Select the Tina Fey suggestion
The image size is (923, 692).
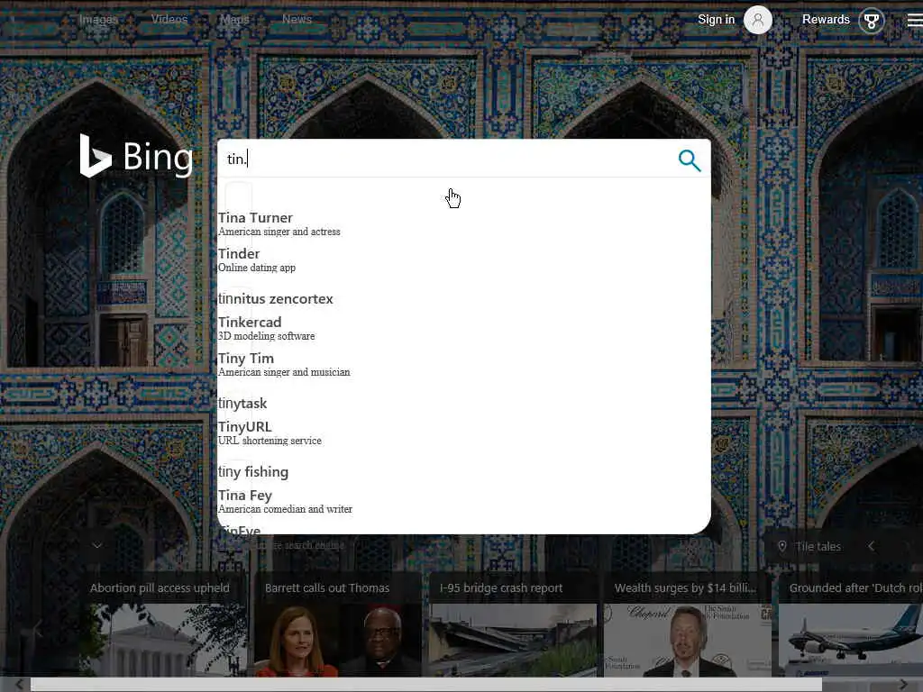pyautogui.click(x=464, y=501)
